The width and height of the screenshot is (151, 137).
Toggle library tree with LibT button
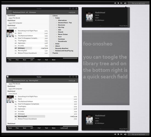32,60
